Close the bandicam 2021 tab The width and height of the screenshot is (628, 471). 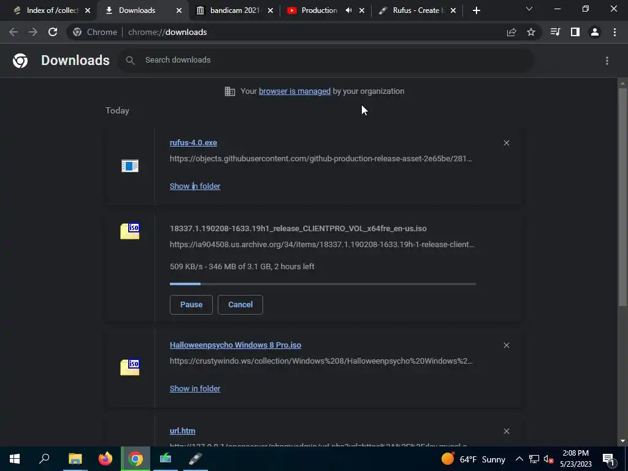270,10
